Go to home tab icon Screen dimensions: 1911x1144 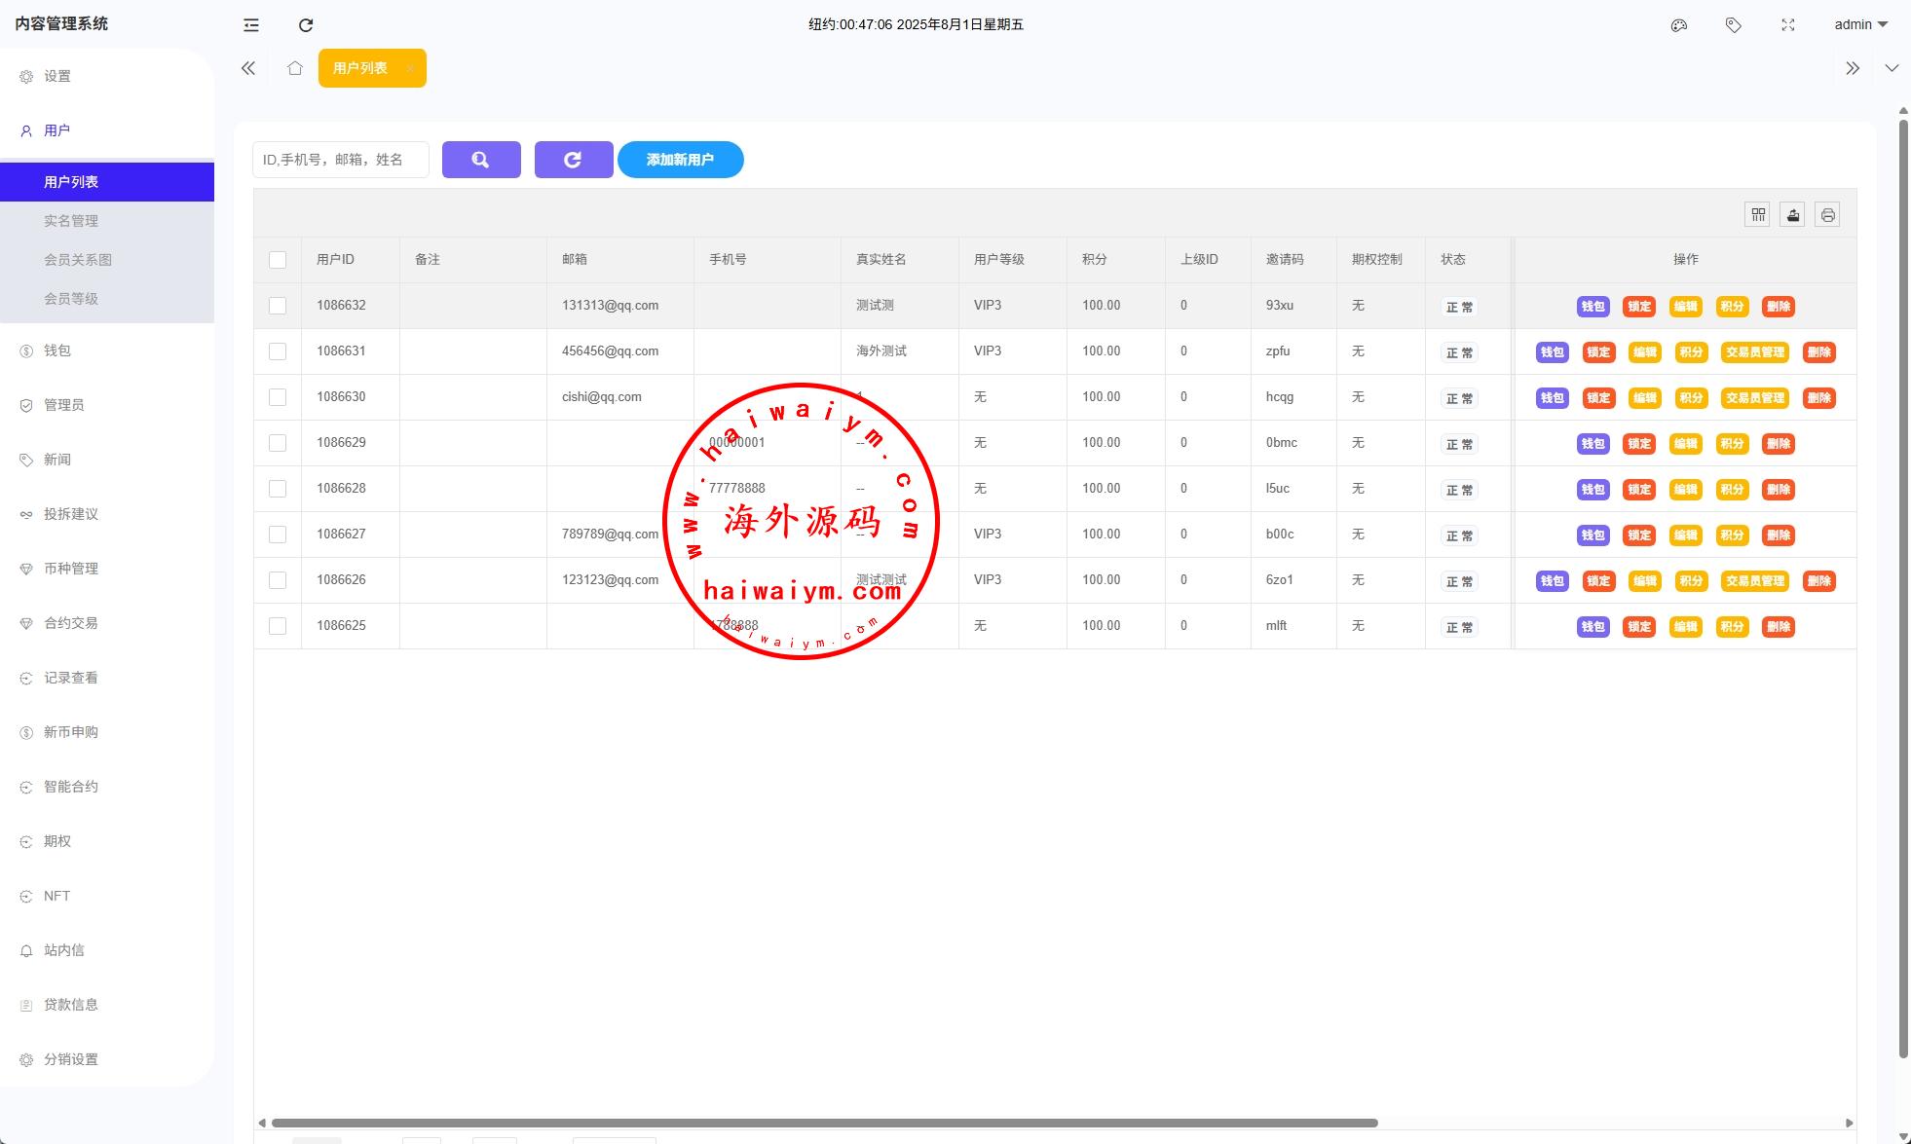click(x=295, y=68)
